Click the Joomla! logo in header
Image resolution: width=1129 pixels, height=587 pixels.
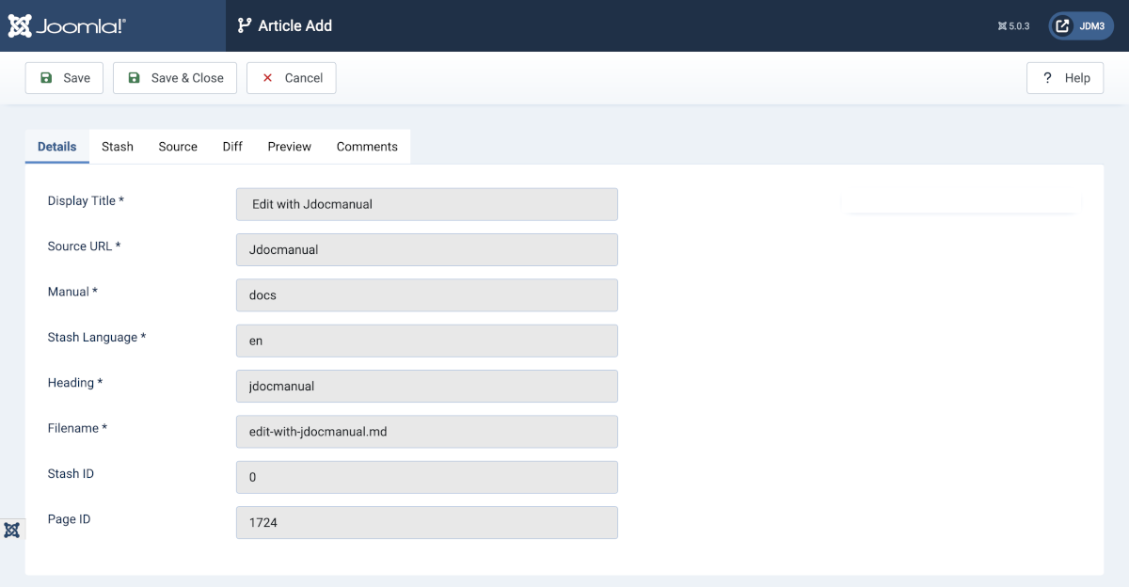point(67,25)
